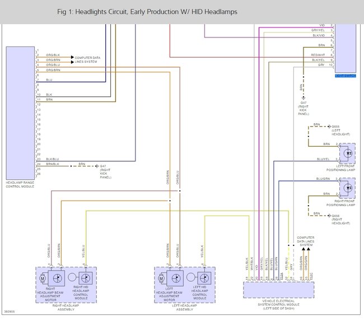Image resolution: width=364 pixels, height=321 pixels.
Task: Click the LEFT FRONT POSITIONING LAMP label
Action: point(341,168)
